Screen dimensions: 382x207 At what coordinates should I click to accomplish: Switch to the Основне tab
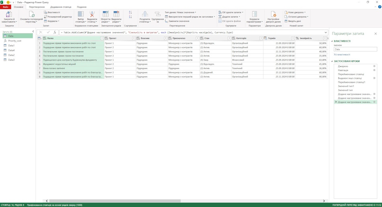click(18, 7)
